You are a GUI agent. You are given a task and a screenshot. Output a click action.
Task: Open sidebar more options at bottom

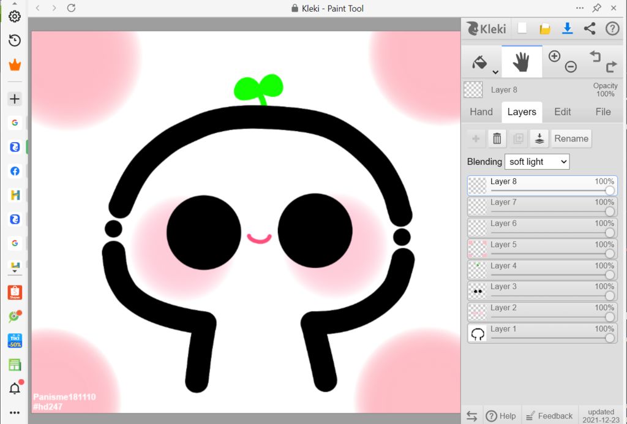15,412
